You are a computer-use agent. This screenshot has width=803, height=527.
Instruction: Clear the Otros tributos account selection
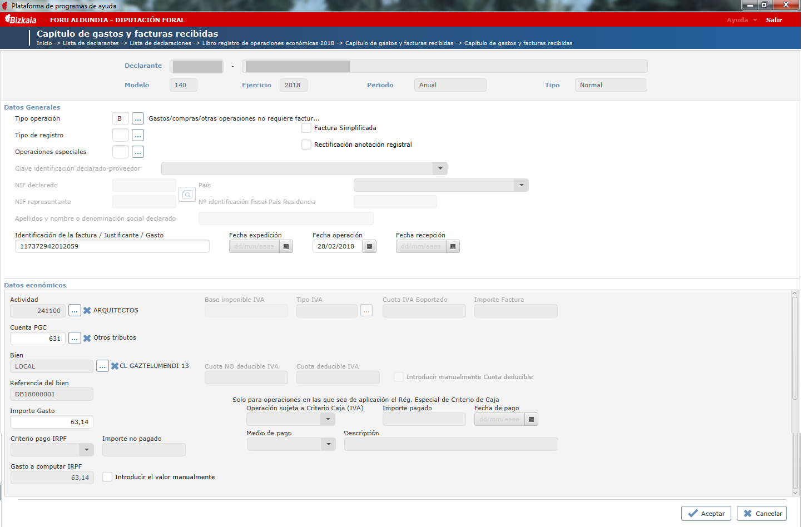pos(87,338)
